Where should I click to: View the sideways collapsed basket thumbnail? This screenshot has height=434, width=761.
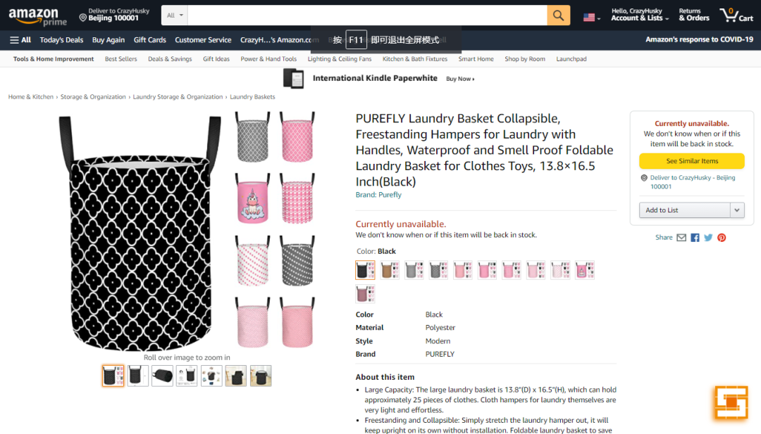[x=162, y=376]
